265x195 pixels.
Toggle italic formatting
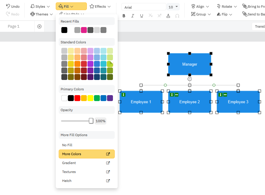pos(132,16)
